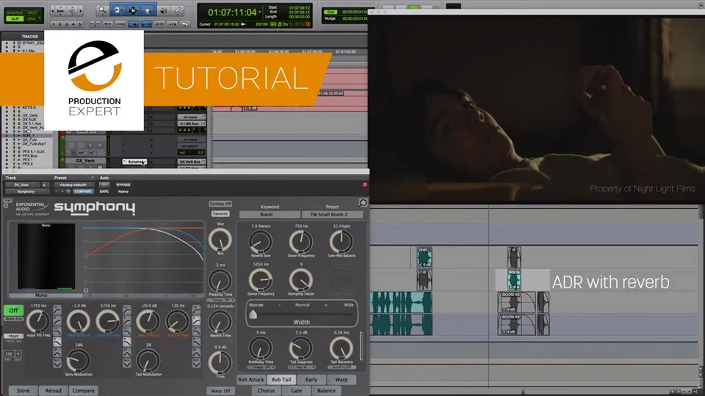Select 6 dB low-pass shape icon, early filter column
This screenshot has width=705, height=396.
point(127,342)
